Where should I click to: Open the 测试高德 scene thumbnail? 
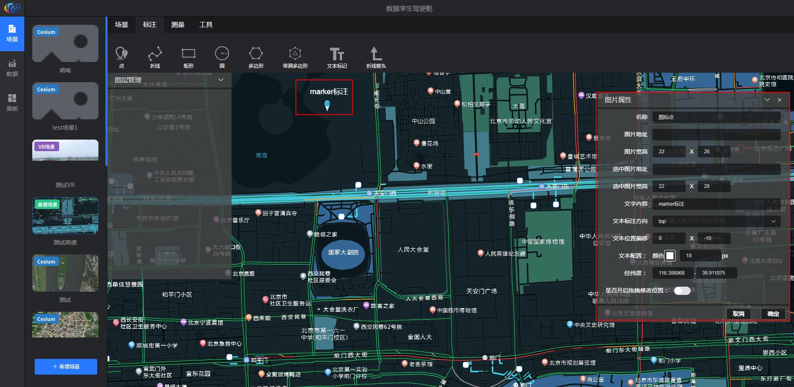(x=65, y=216)
